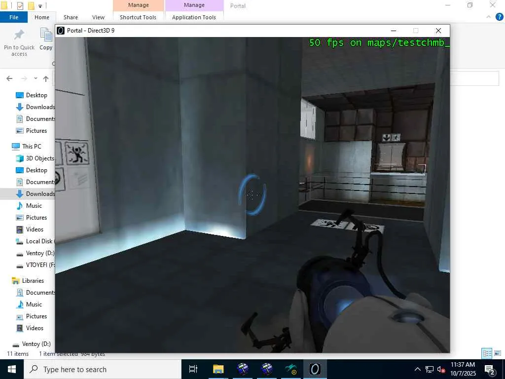Open the View ribbon tab
The height and width of the screenshot is (379, 505).
click(x=98, y=17)
